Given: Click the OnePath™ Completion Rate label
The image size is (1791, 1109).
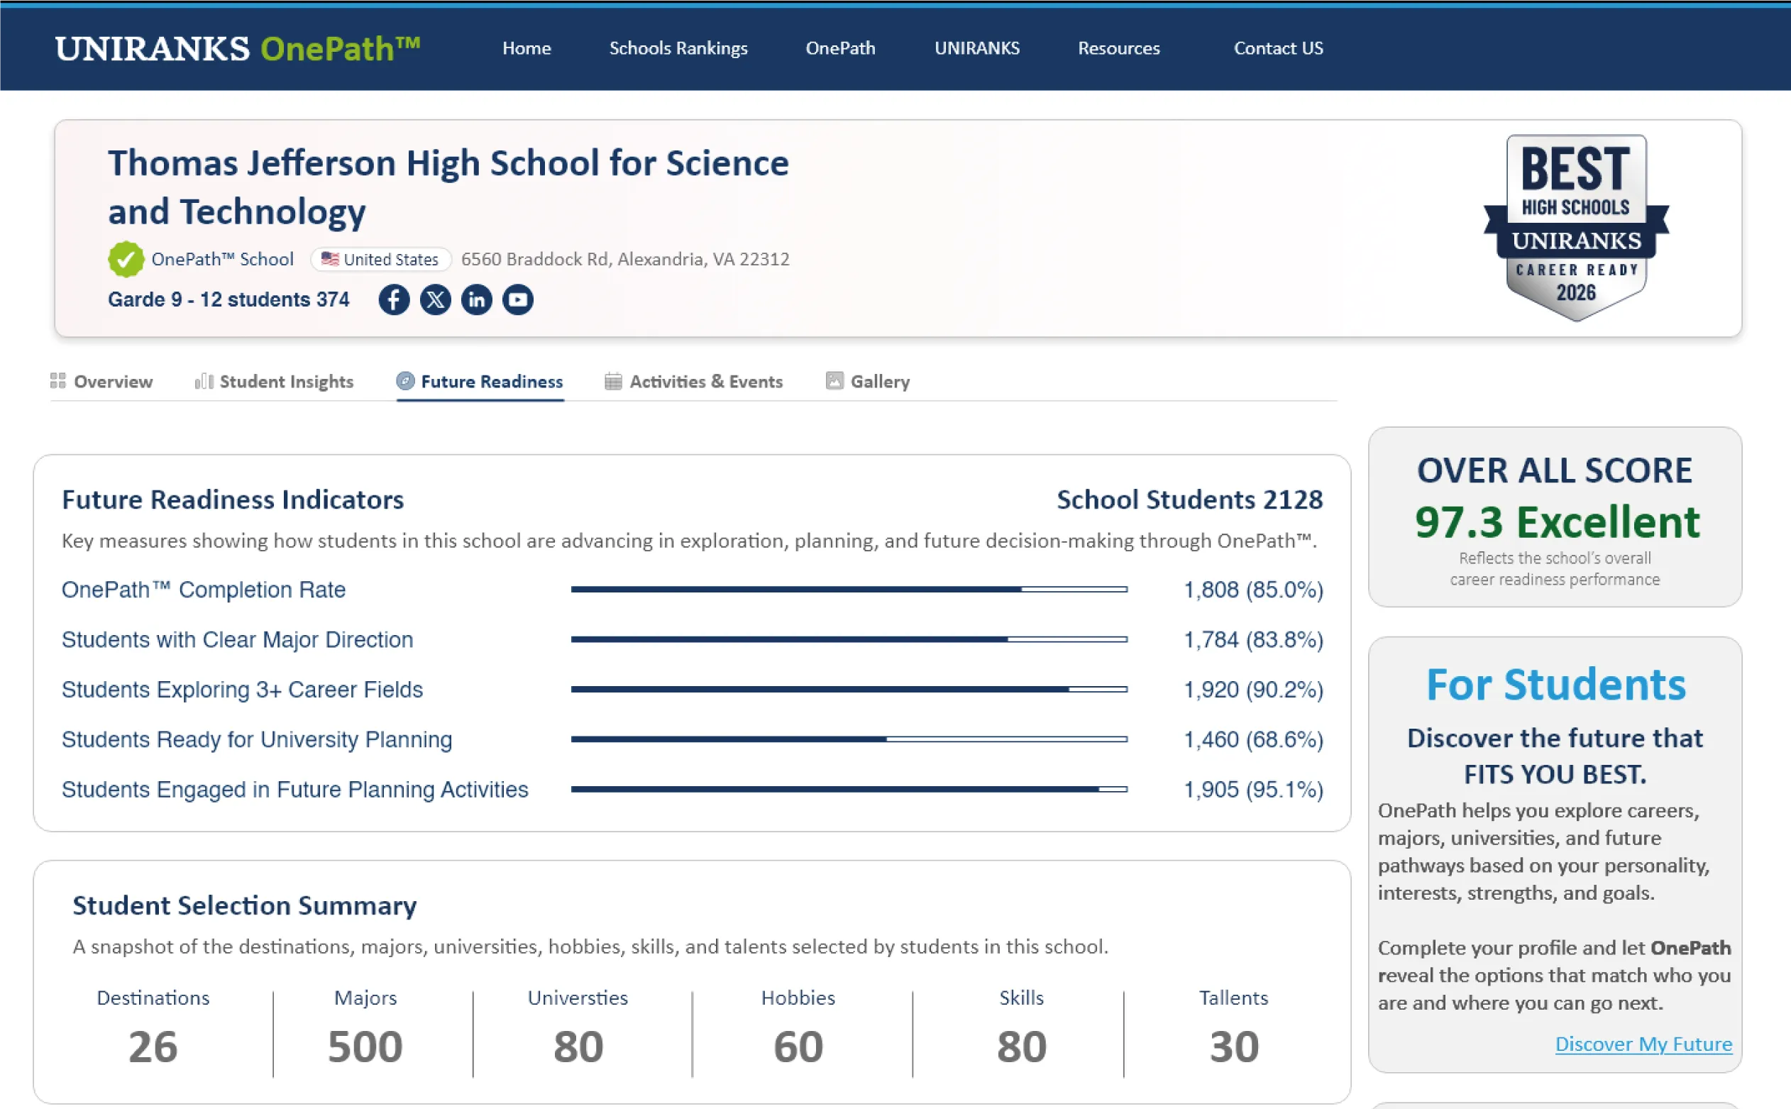Looking at the screenshot, I should tap(203, 590).
